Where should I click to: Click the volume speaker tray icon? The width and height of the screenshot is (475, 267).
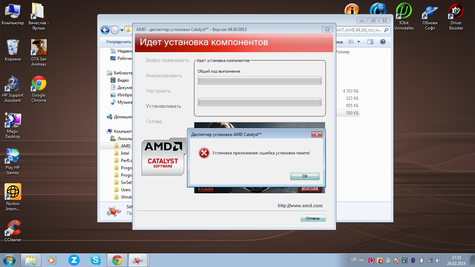[x=438, y=260]
